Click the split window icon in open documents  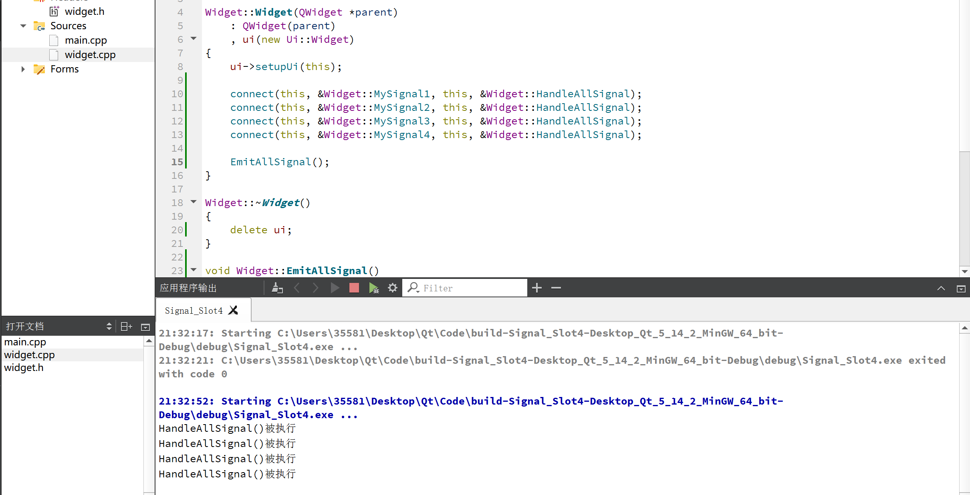126,327
